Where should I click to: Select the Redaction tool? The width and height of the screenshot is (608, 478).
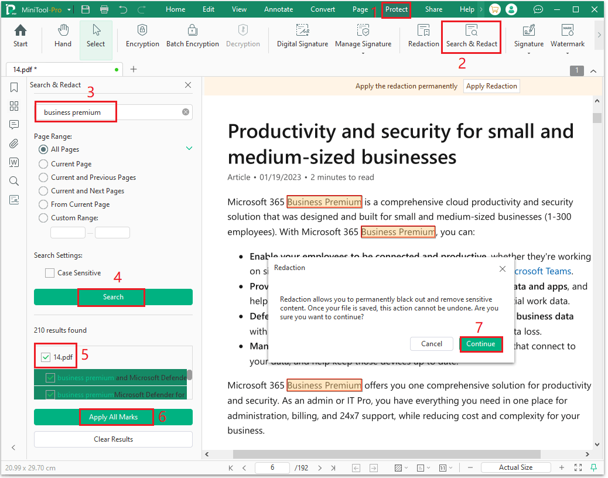point(423,36)
